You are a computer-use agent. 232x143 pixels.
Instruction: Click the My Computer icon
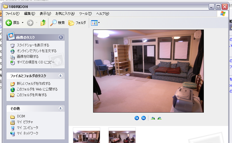13,128
